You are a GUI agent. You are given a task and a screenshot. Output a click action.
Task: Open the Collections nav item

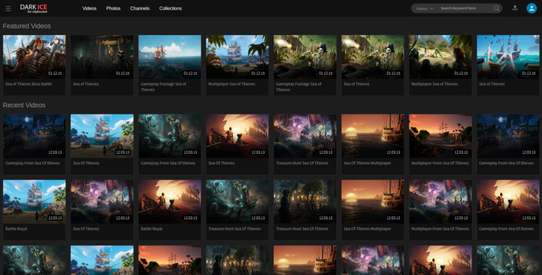(170, 8)
